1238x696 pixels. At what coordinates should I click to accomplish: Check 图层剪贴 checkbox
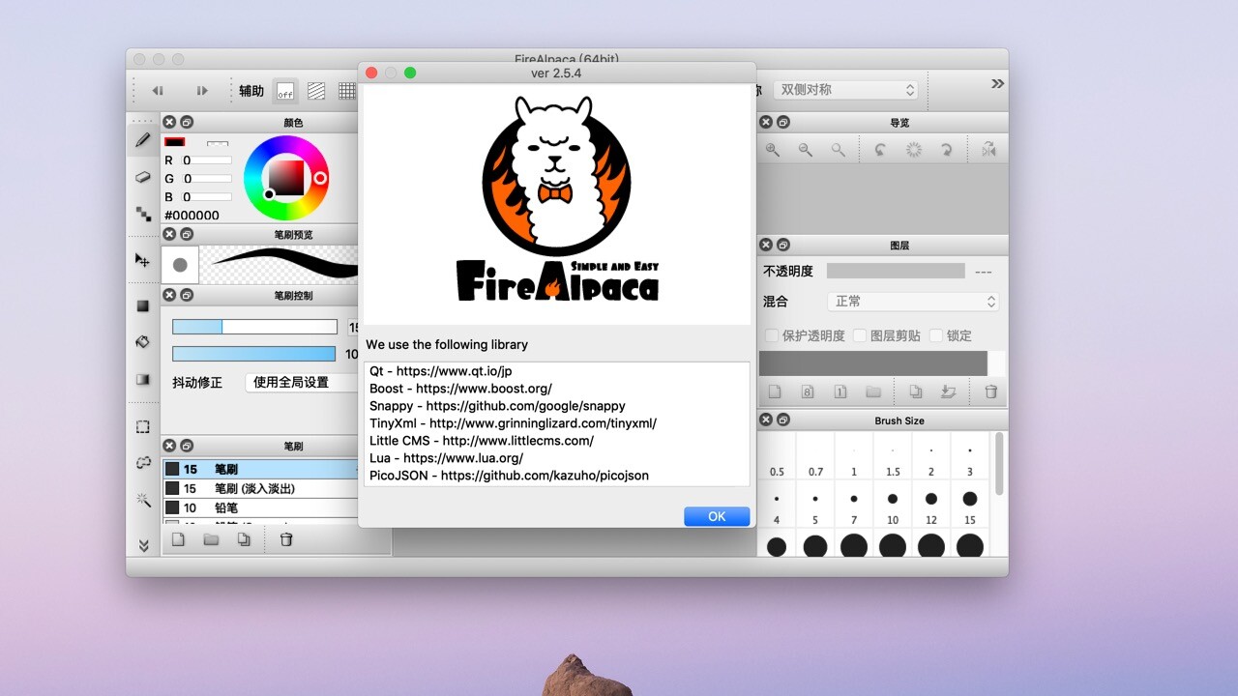860,335
